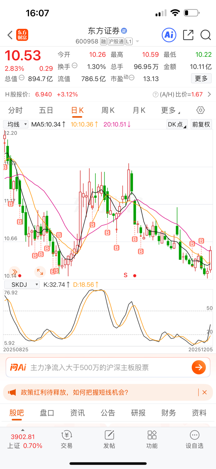Screen dimensions: 216x469
Task: Tap the megaphone announcement icon
Action: tap(12, 393)
